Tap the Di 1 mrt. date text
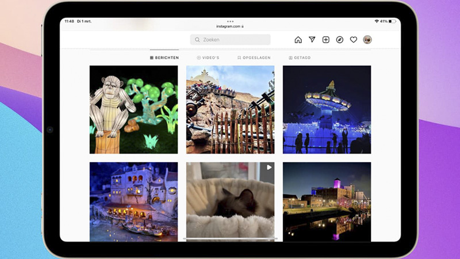 pyautogui.click(x=84, y=21)
